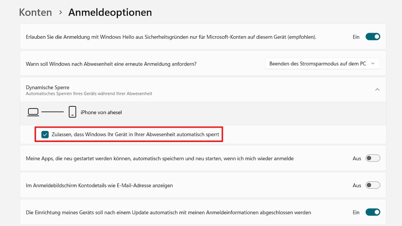The image size is (402, 226).
Task: Click the Dynamische Sperre header row
Action: pos(203,90)
